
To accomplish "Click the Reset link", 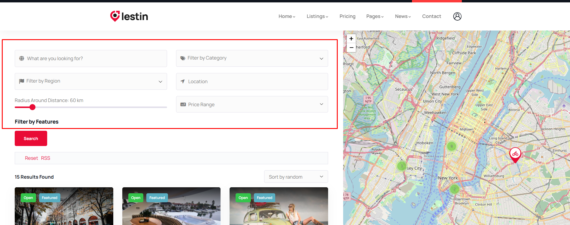I will [31, 158].
